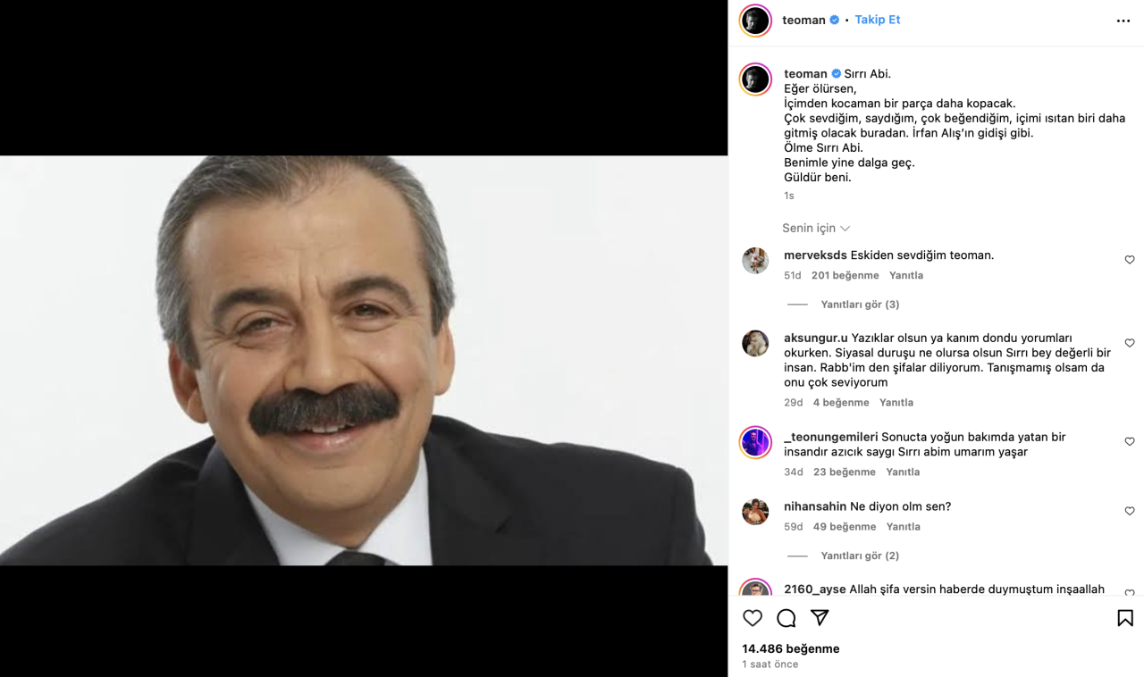Expand "Yanıtları gör (2)" replies
The width and height of the screenshot is (1144, 677).
pos(860,556)
